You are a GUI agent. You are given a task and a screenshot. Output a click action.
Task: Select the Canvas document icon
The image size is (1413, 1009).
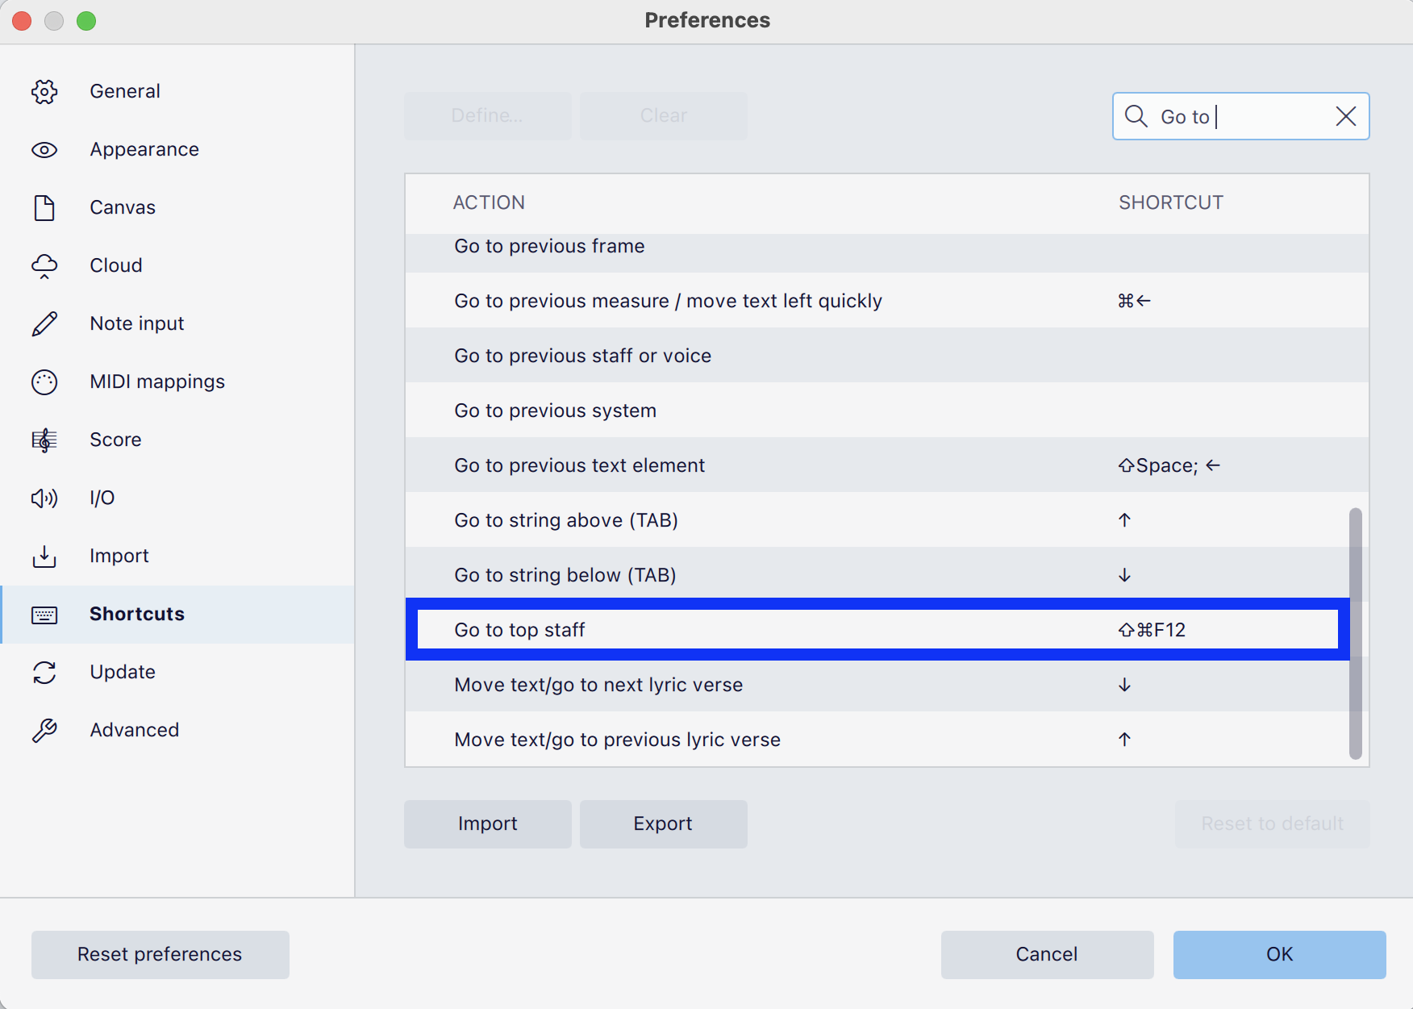[44, 207]
